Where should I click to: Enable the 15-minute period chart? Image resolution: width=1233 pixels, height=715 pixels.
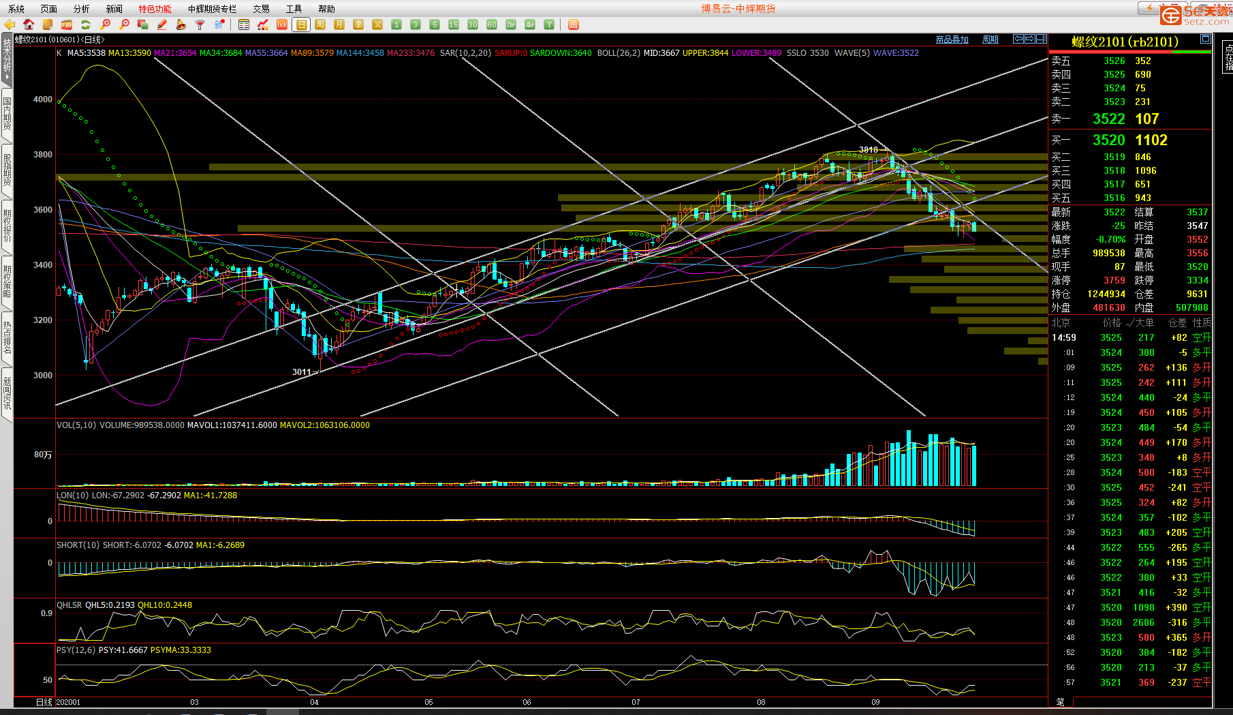click(x=454, y=25)
